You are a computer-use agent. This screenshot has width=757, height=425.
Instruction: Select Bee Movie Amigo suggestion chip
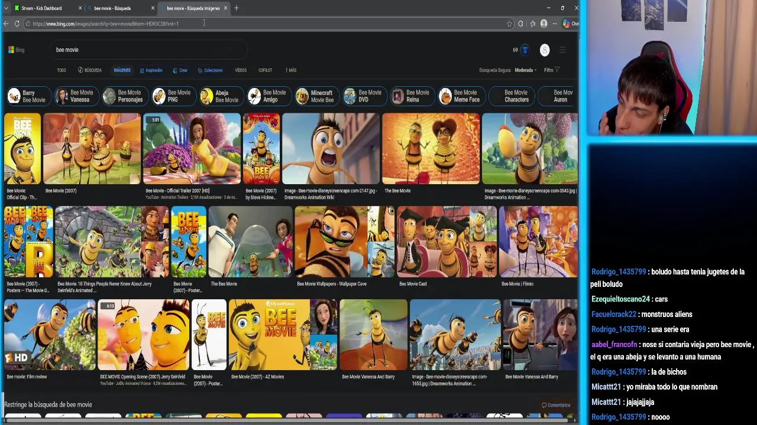[268, 96]
